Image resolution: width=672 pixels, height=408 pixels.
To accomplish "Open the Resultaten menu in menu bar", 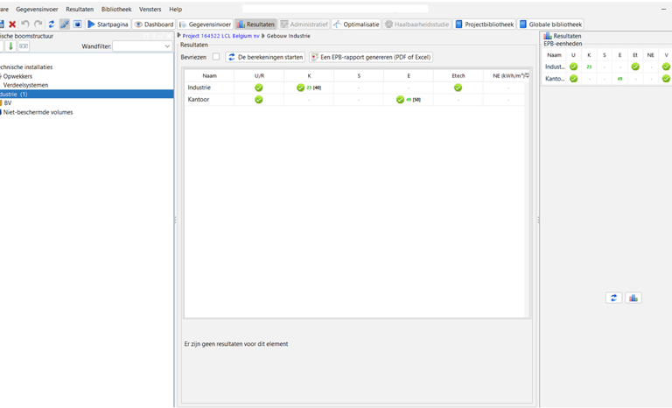I will coord(80,9).
